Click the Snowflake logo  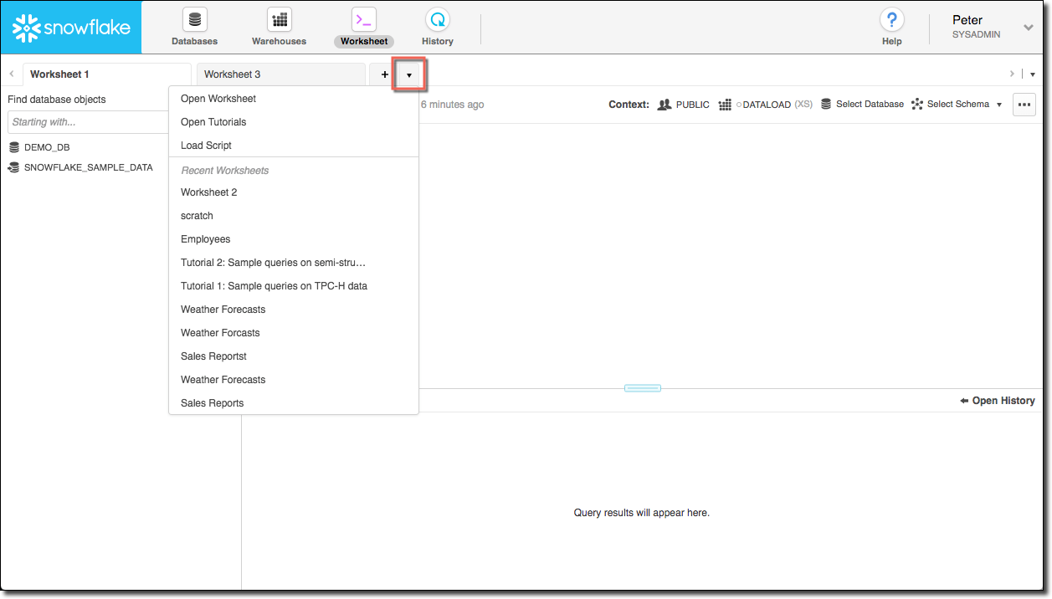click(x=71, y=28)
